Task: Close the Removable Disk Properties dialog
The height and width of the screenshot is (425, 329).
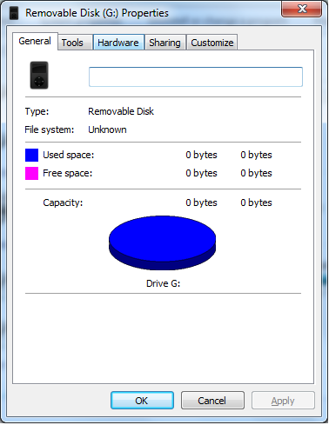Action: pyautogui.click(x=301, y=9)
